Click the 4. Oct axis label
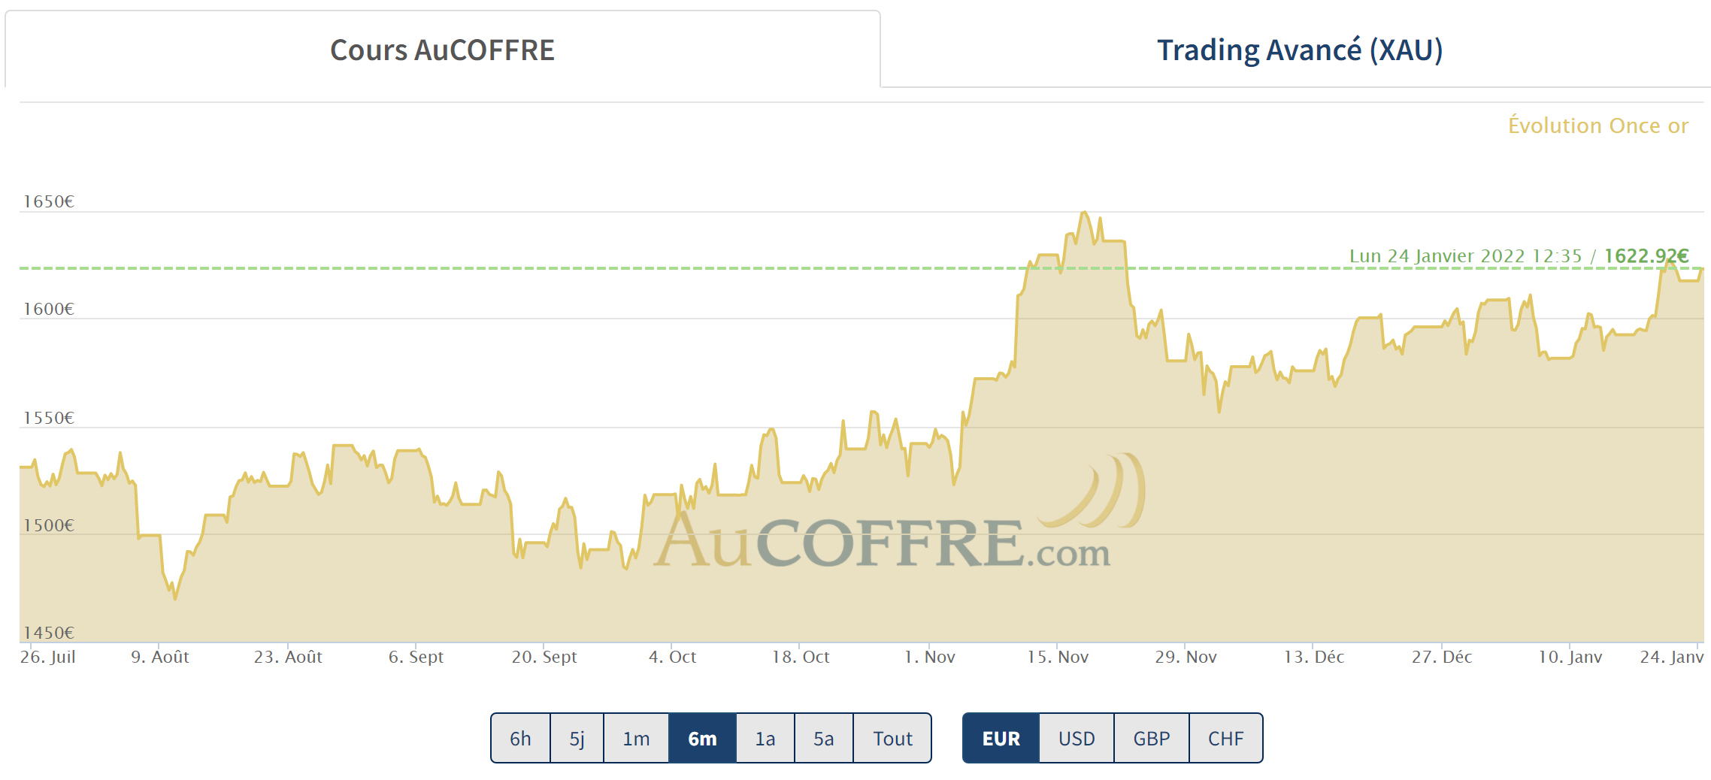 tap(672, 657)
